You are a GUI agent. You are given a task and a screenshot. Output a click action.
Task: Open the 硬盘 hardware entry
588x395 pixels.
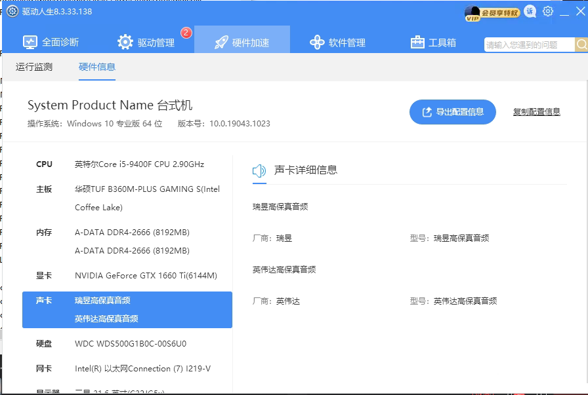click(x=44, y=343)
